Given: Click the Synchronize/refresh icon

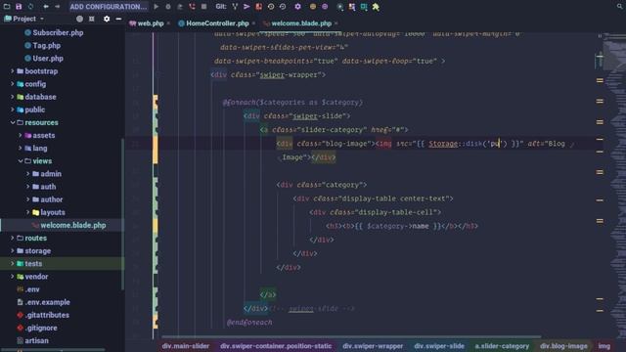Looking at the screenshot, I should [30, 7].
